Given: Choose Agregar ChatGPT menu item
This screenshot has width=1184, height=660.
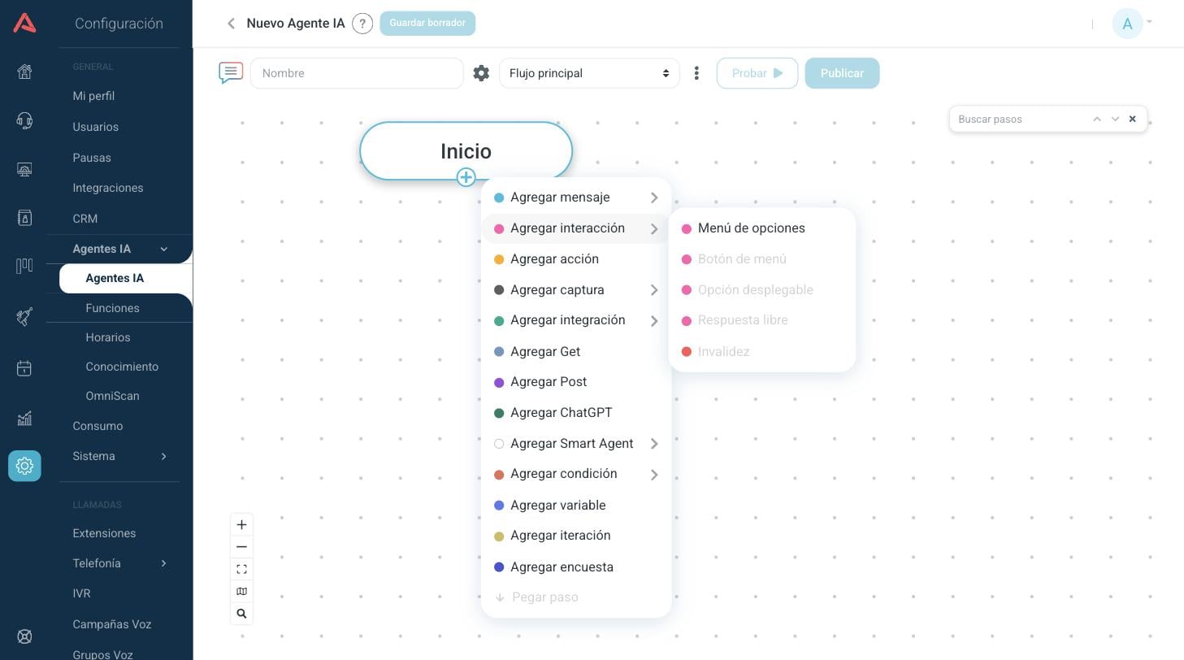Looking at the screenshot, I should pos(576,413).
